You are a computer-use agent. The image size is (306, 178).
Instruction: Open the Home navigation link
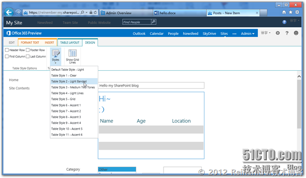(x=14, y=80)
